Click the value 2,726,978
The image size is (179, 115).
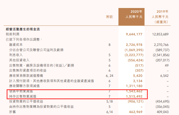coord(134,45)
